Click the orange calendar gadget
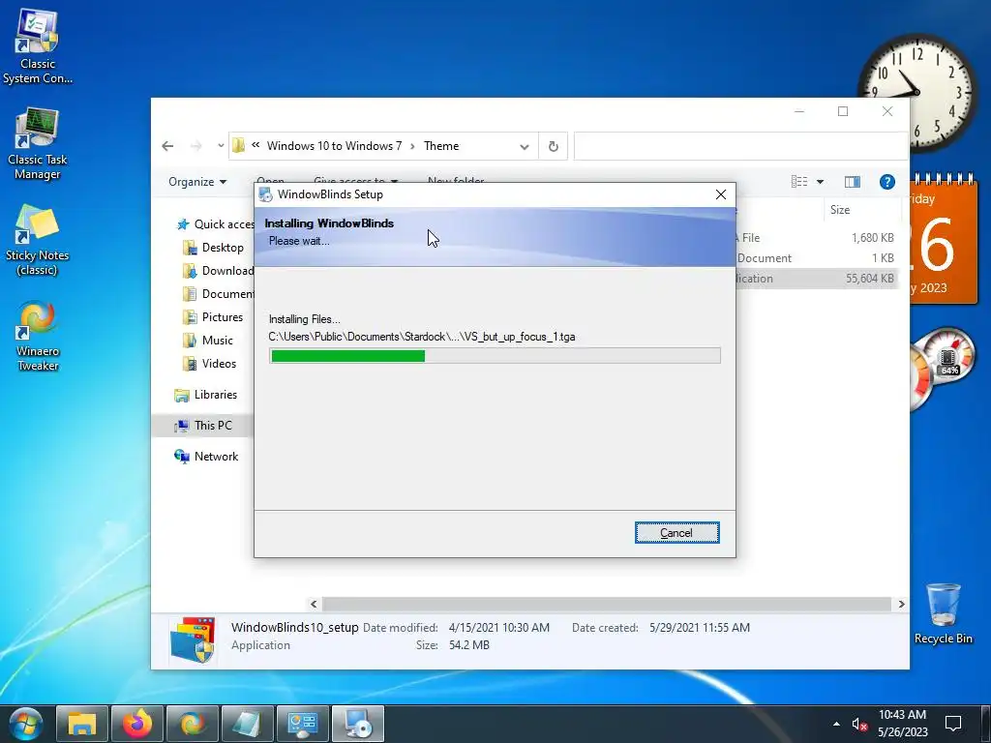Image resolution: width=991 pixels, height=743 pixels. coord(944,240)
